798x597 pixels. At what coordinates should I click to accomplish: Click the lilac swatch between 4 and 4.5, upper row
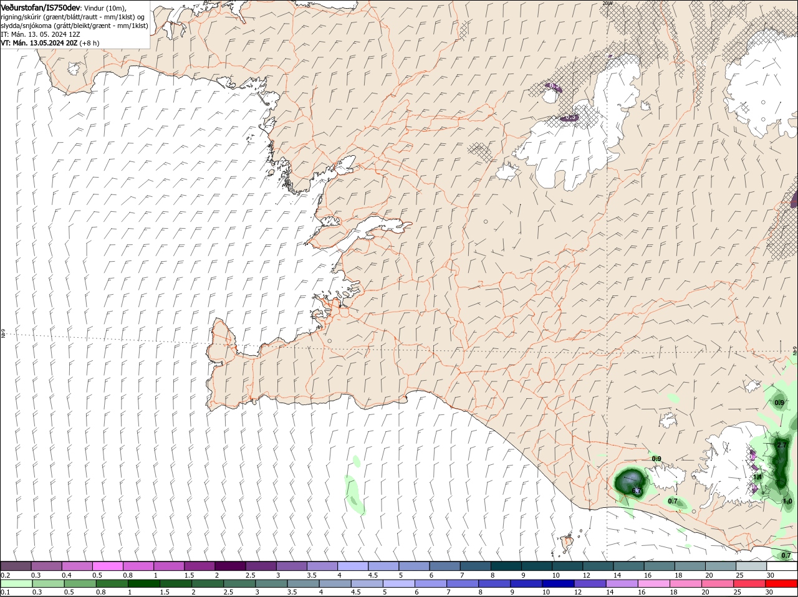pos(353,566)
